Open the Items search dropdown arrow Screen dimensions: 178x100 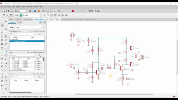(x=34, y=77)
